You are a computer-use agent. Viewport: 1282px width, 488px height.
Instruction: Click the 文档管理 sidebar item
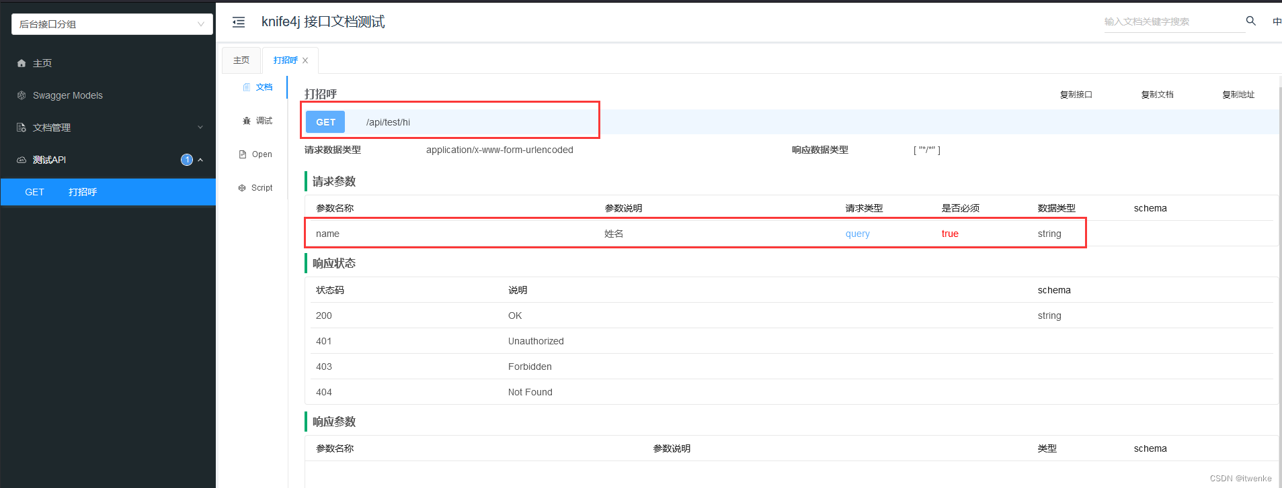coord(108,128)
